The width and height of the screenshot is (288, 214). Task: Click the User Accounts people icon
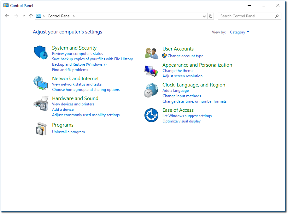coord(151,53)
